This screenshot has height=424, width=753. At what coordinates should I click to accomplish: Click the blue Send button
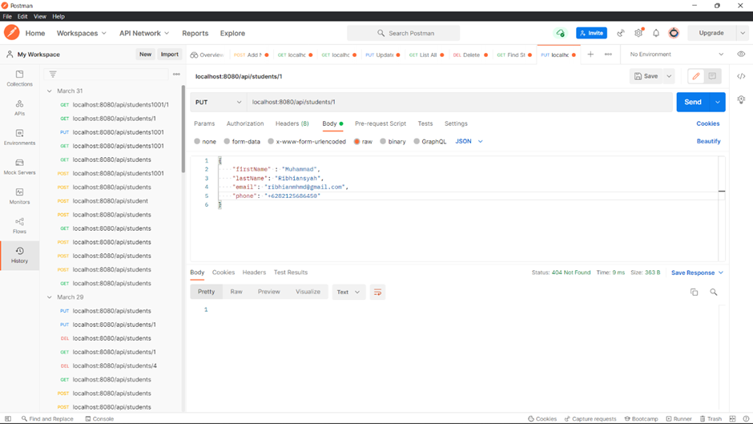693,102
